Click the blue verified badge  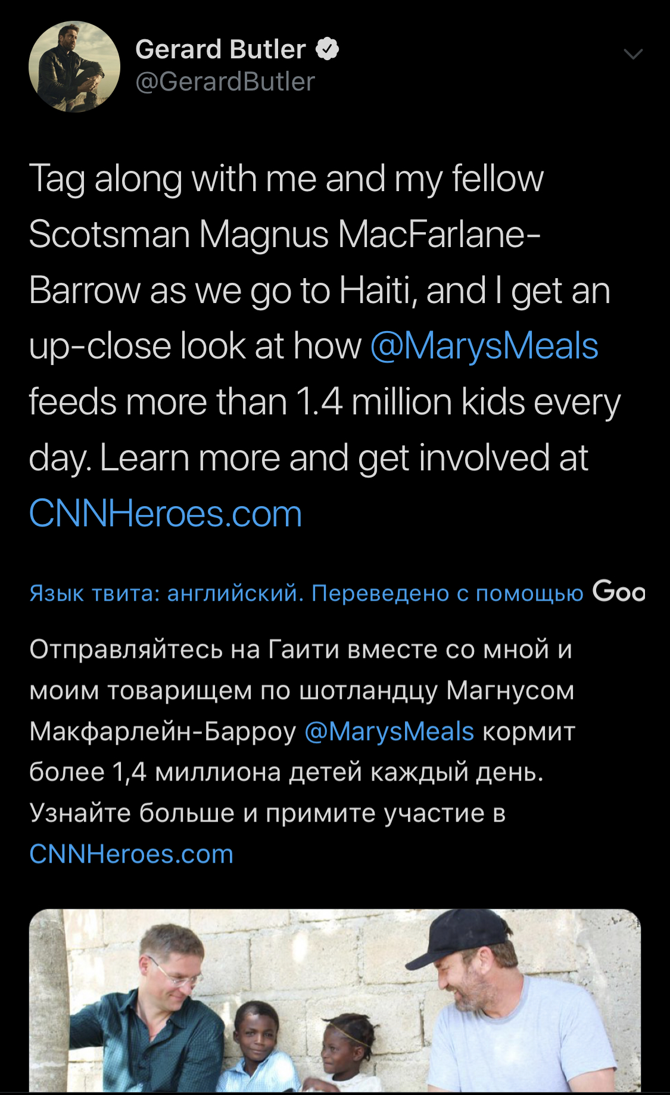point(327,49)
